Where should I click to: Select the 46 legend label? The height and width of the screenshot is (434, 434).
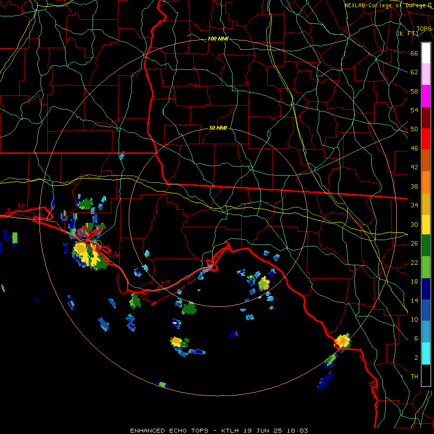click(414, 149)
